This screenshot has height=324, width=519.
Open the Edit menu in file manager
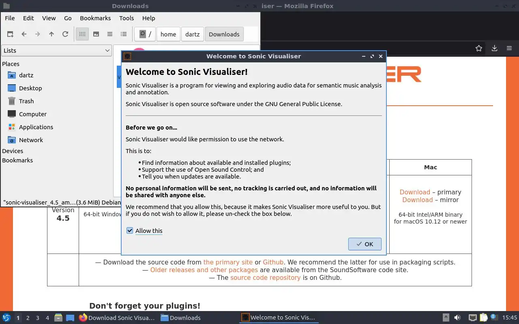(x=28, y=18)
